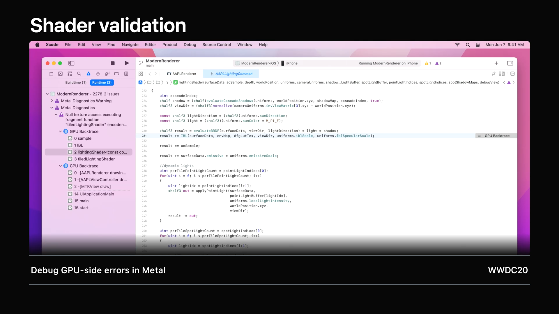Viewport: 559px width, 314px height.
Task: Open the Find navigator magnifier icon
Action: tap(79, 74)
